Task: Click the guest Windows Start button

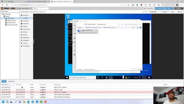Action: [x=67, y=77]
